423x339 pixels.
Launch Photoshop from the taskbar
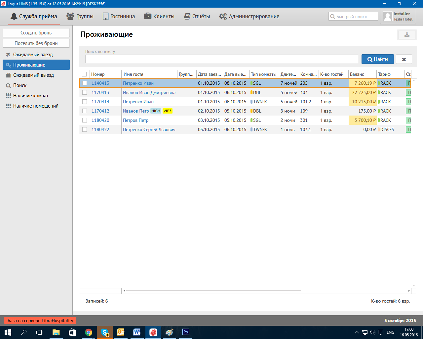(186, 332)
